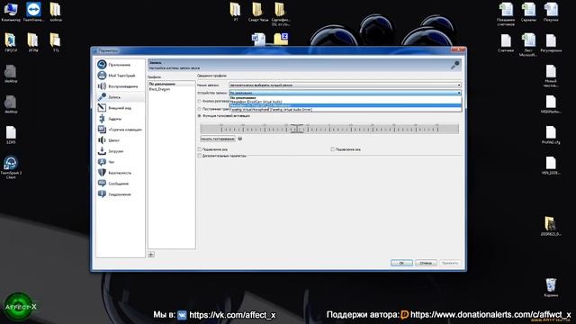The width and height of the screenshot is (576, 324).
Task: Click the Сериалы desktop icon
Action: coord(528,12)
